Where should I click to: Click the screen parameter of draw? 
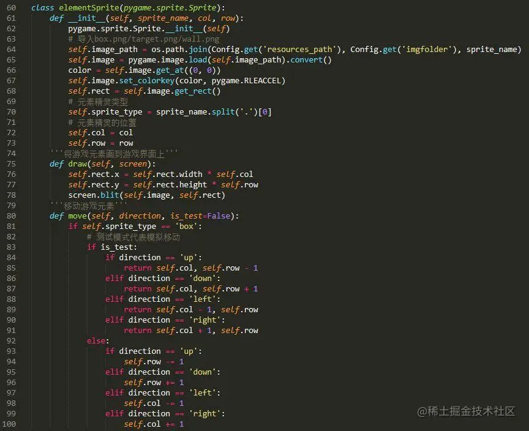133,164
